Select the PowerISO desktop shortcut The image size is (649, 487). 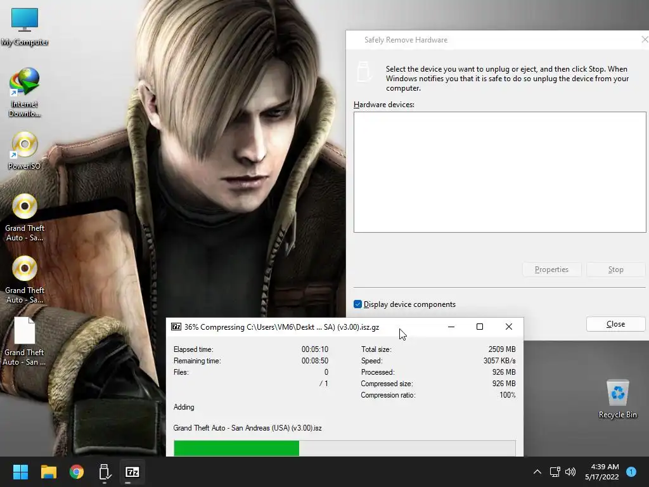[25, 151]
